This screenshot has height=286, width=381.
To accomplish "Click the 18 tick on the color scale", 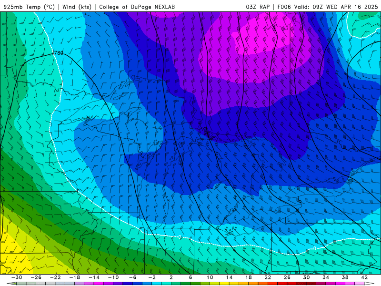I will click(249, 277).
